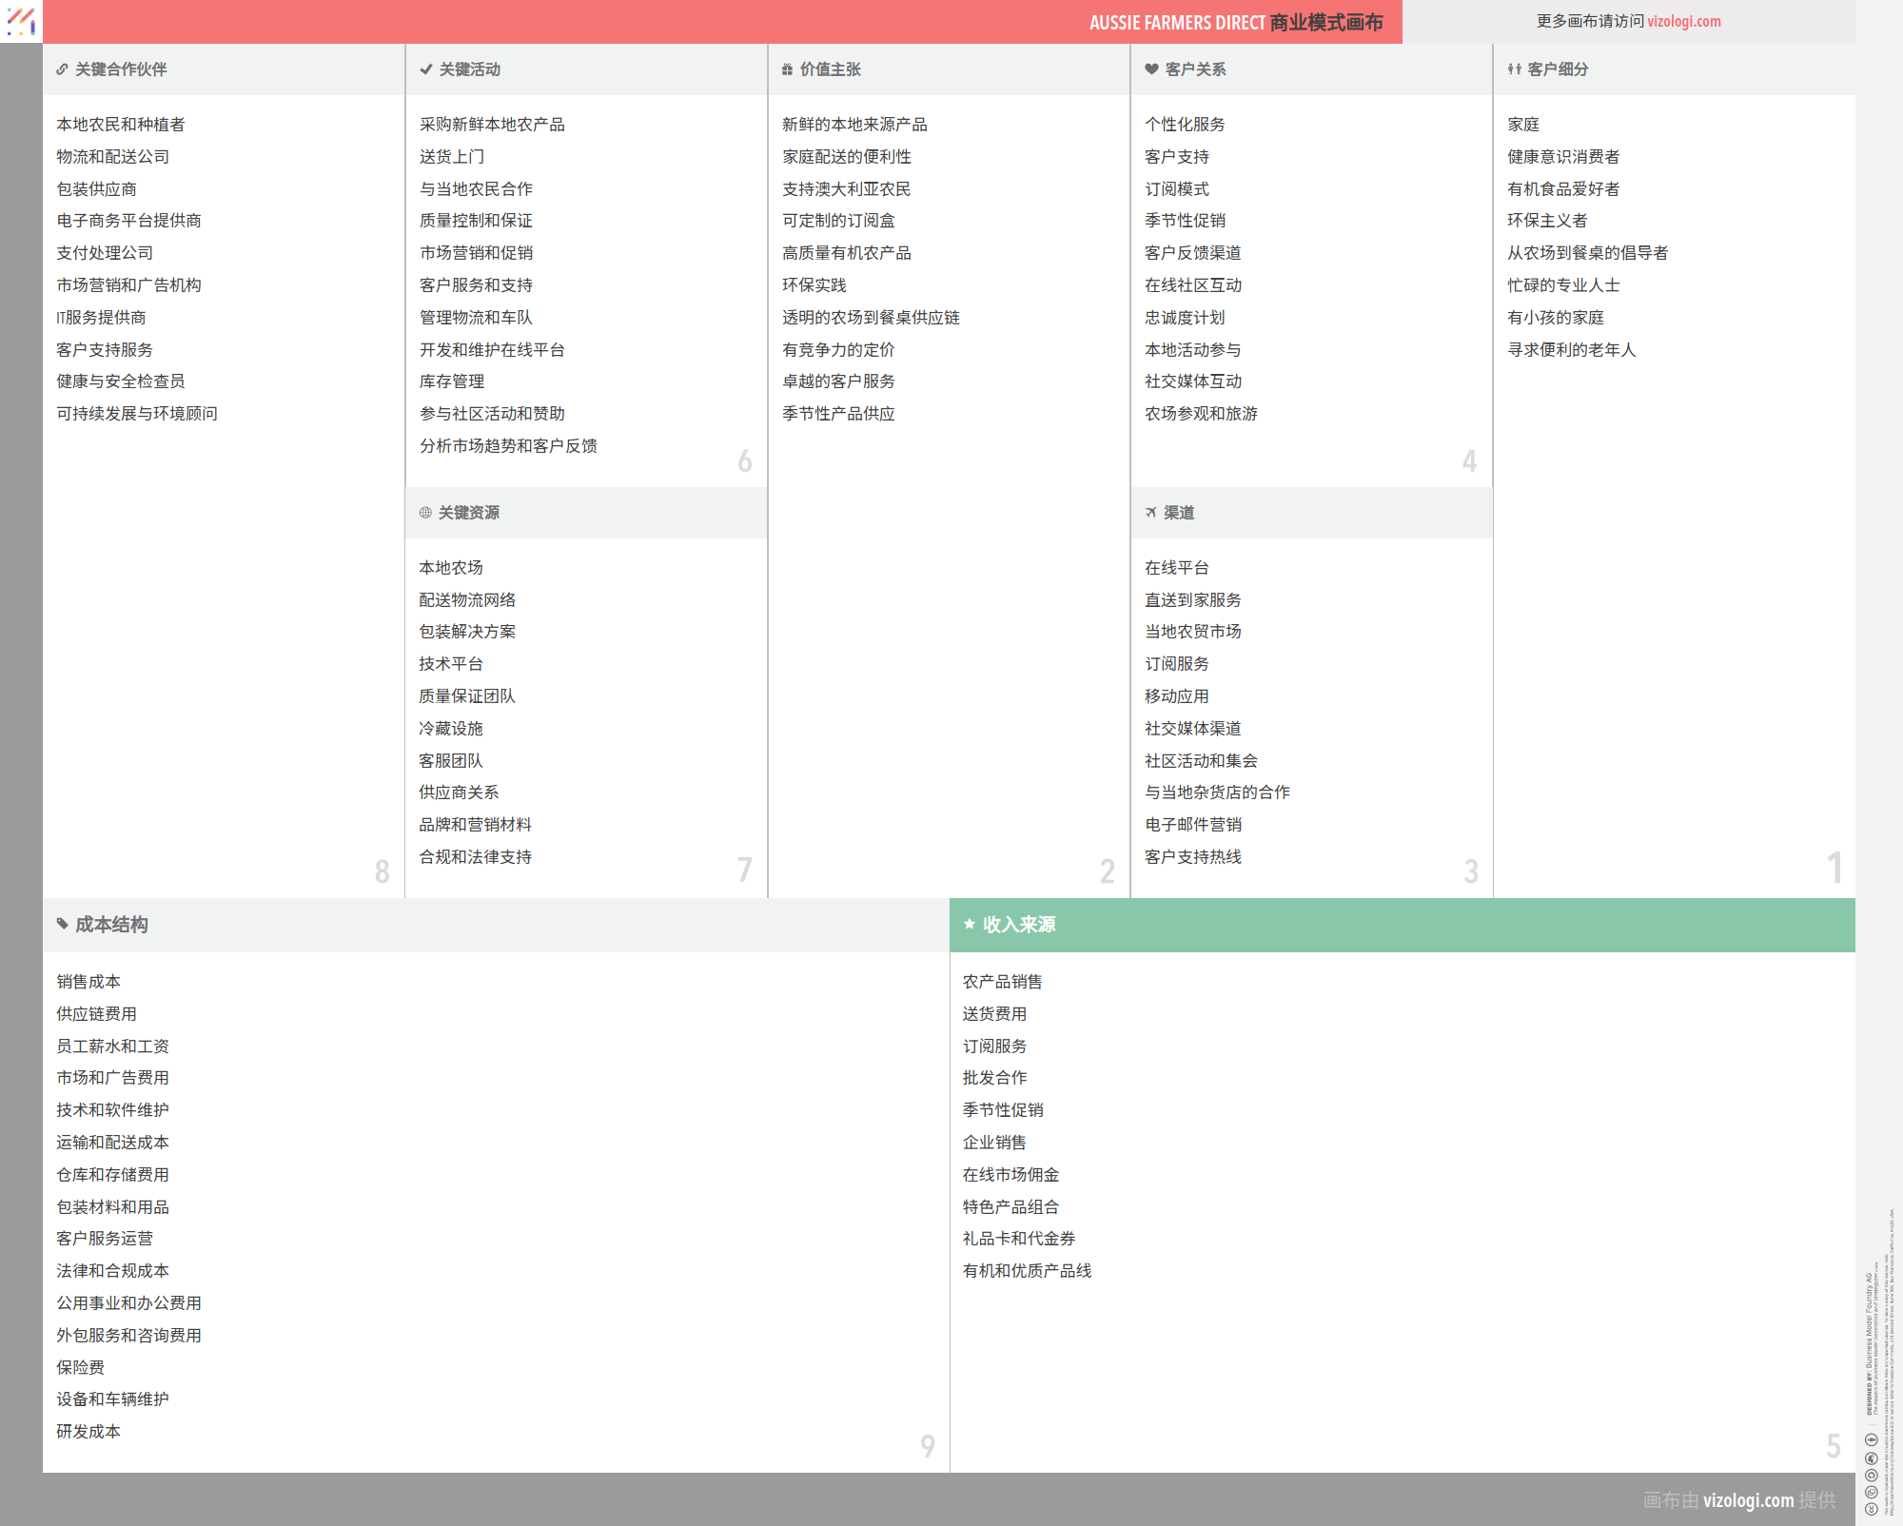Select 移动应用 in the channels list
Image resolution: width=1903 pixels, height=1526 pixels.
coord(1176,696)
